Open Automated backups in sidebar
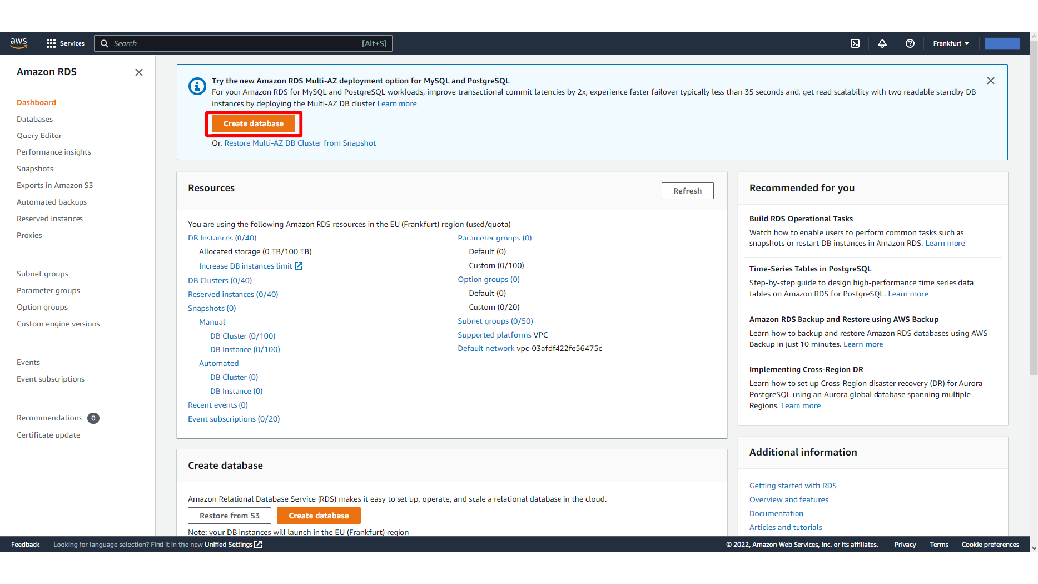The width and height of the screenshot is (1038, 584). [52, 202]
